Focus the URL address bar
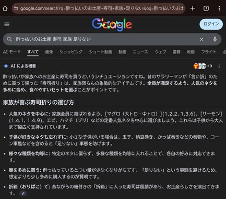This screenshot has width=226, height=199. pos(99,8)
